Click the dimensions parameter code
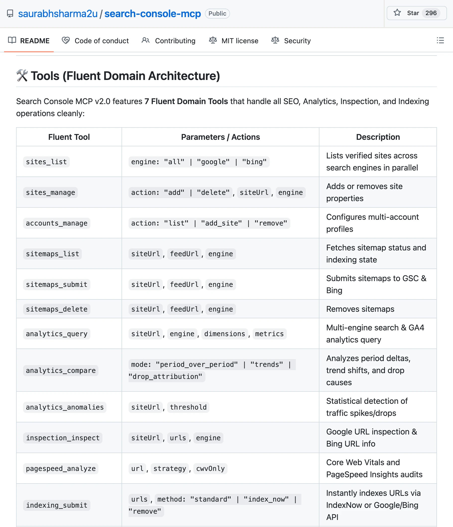The image size is (453, 527). [224, 334]
